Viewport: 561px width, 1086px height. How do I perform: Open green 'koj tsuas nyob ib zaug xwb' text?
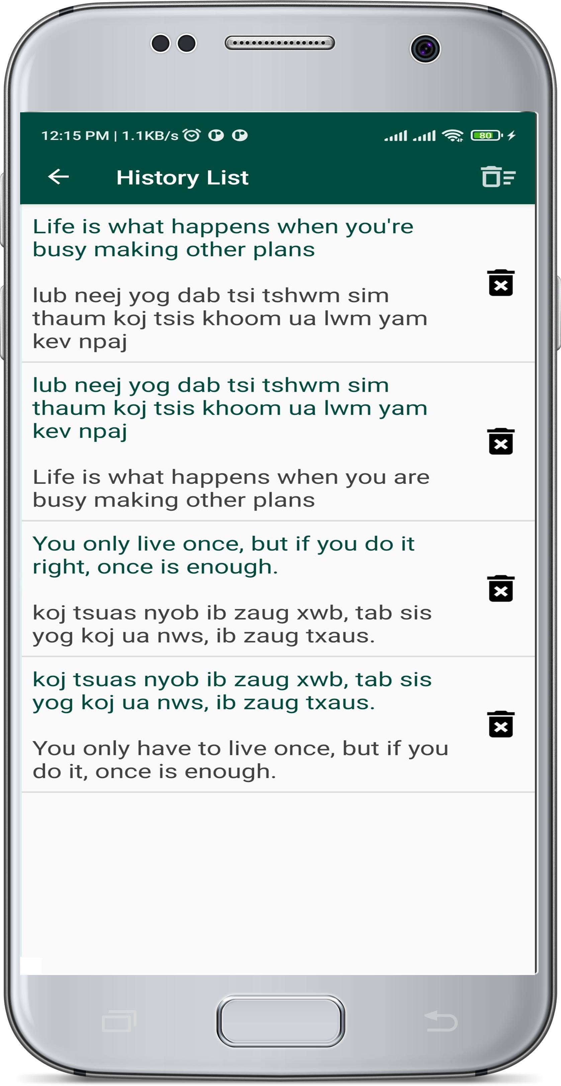pyautogui.click(x=232, y=691)
